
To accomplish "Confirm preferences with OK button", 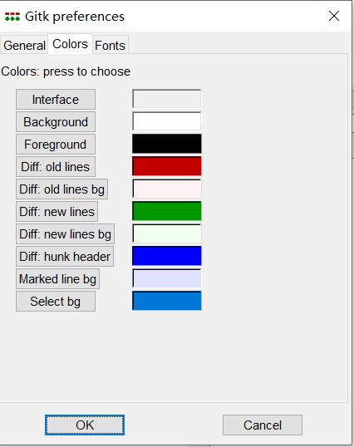I will tap(85, 425).
